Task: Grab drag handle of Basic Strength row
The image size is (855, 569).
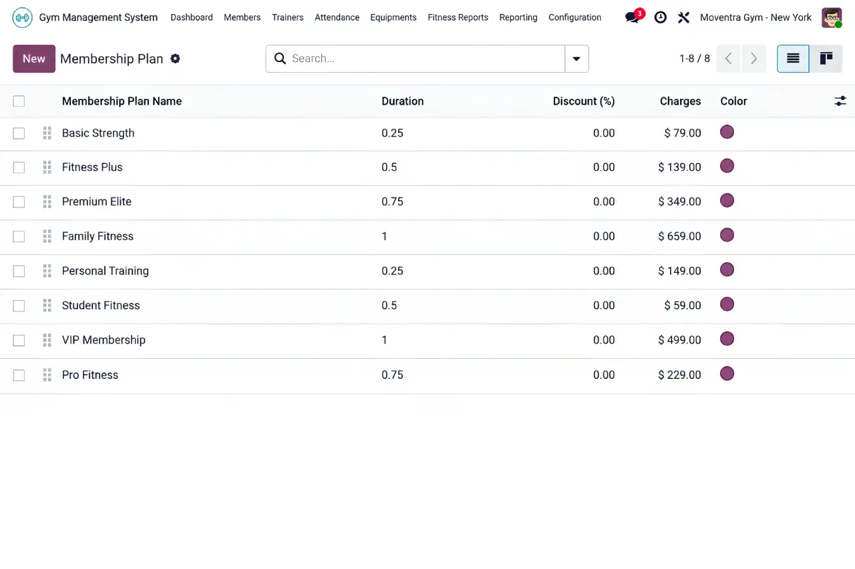Action: point(47,133)
